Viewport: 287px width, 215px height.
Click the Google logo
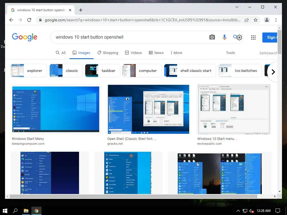coord(25,37)
